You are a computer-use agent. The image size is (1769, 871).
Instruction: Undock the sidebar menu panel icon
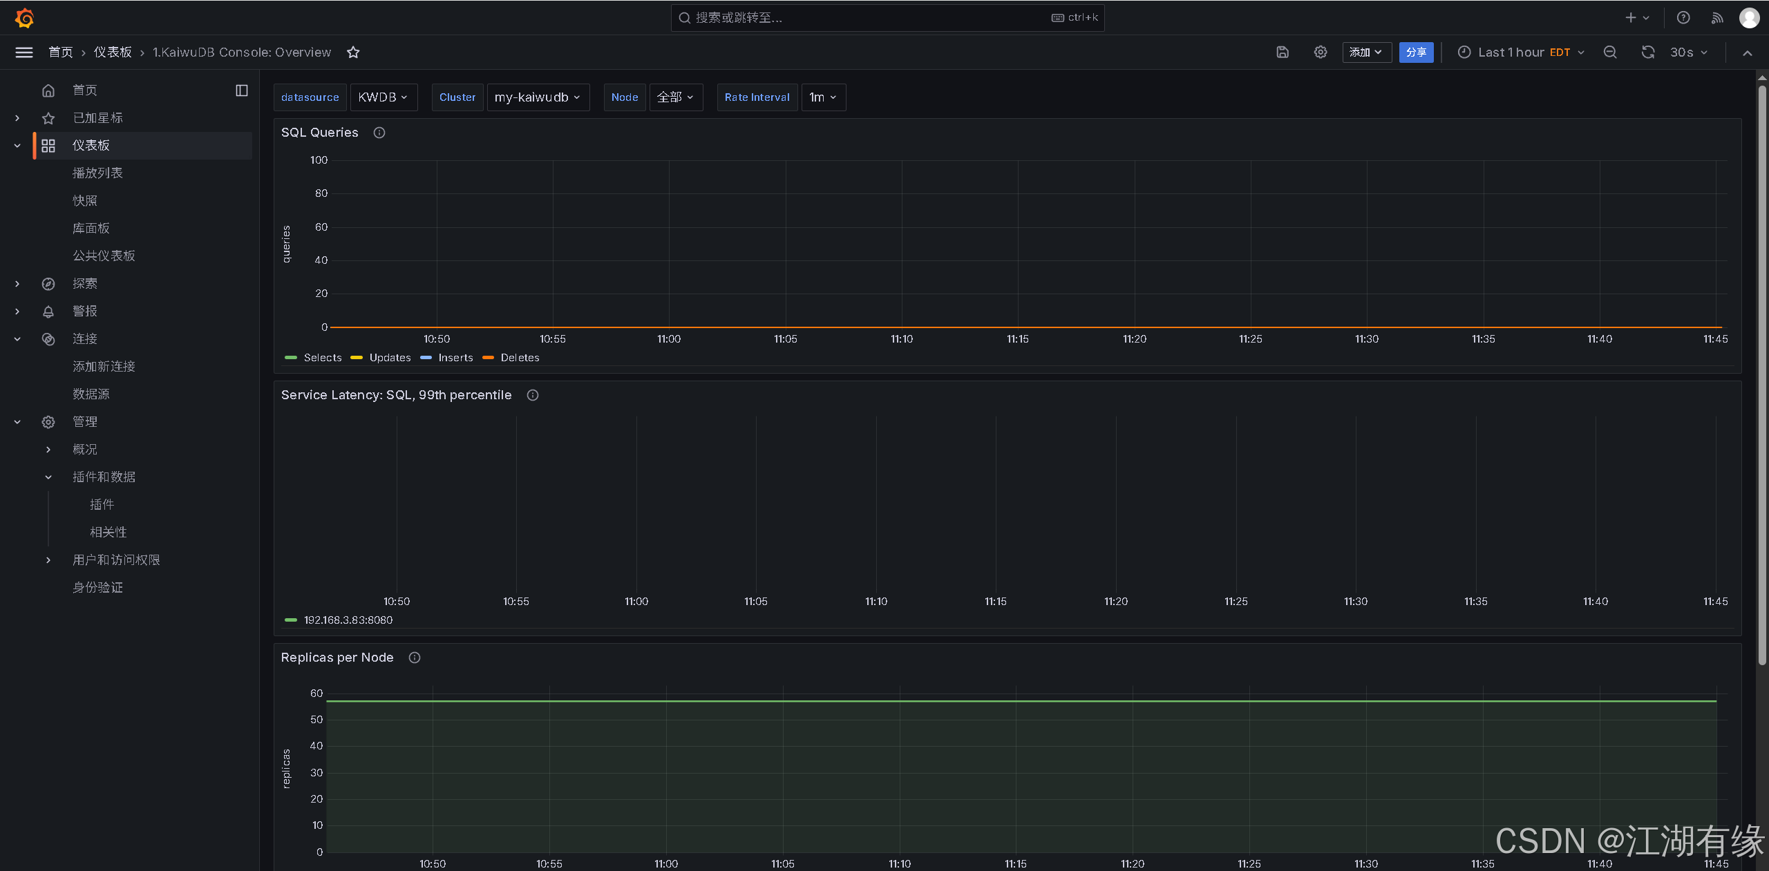(x=242, y=90)
